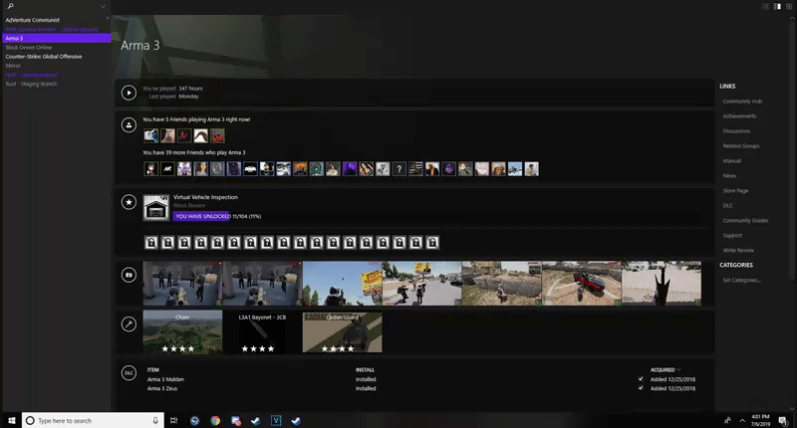Click the Arma 3 Zeus DLC row
The height and width of the screenshot is (428, 797).
pos(421,388)
